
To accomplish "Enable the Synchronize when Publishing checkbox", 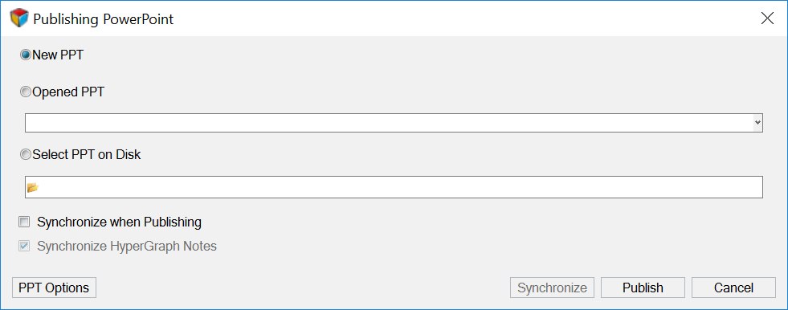I will coord(24,222).
